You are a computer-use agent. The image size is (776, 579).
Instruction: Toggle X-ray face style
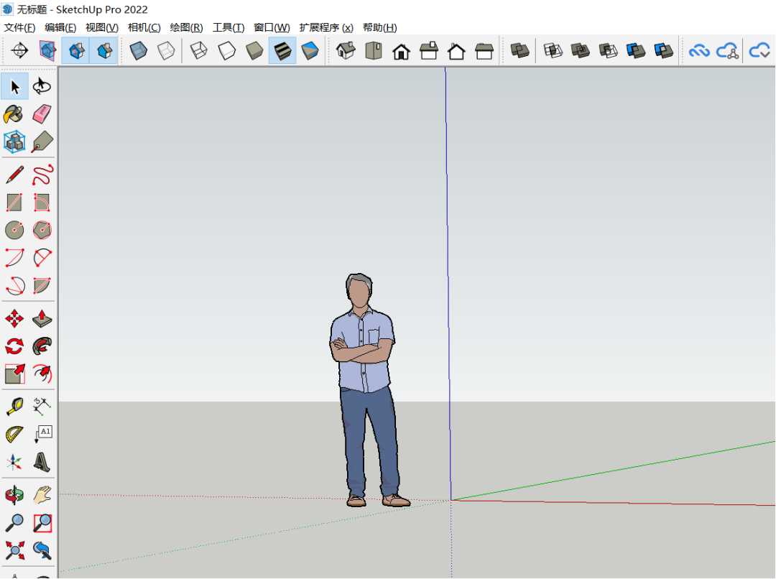coord(139,51)
